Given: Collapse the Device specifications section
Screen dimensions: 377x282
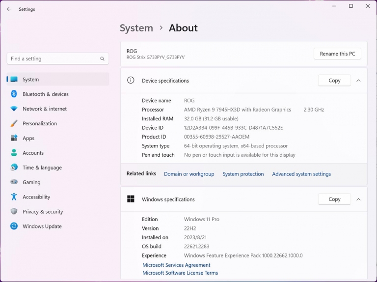Looking at the screenshot, I should (358, 81).
